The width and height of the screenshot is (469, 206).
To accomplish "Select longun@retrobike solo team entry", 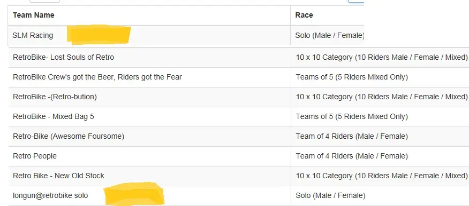I will click(50, 196).
